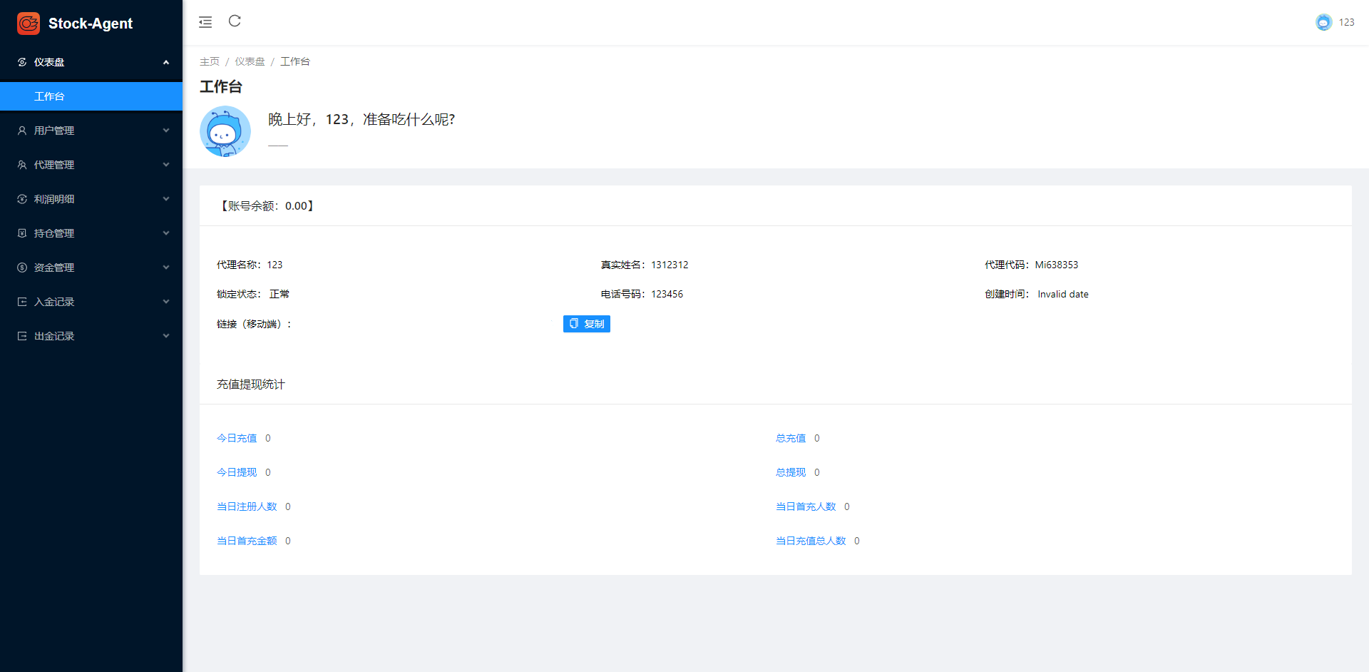Click the 入金记录 sidebar icon

(22, 302)
